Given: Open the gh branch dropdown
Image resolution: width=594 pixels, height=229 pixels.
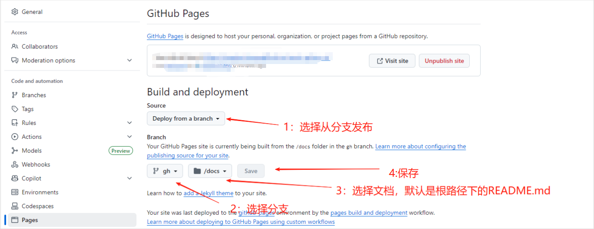Looking at the screenshot, I should coord(165,171).
